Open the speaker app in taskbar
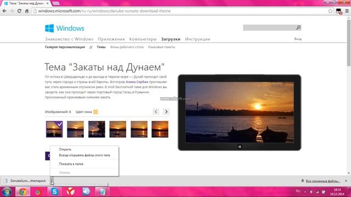The height and width of the screenshot is (197, 351). click(x=86, y=192)
